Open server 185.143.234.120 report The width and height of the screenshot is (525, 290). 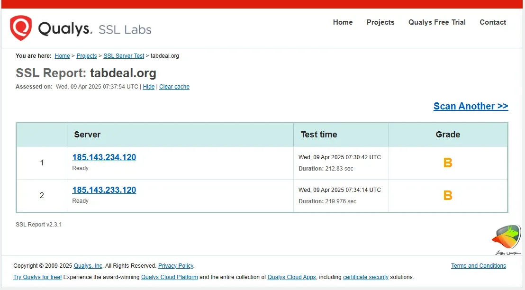coord(104,157)
